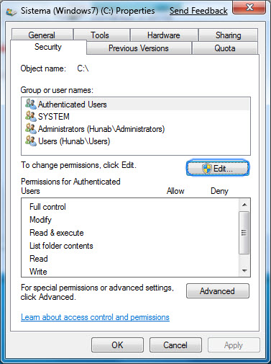
Task: Click the Apply button
Action: click(234, 345)
